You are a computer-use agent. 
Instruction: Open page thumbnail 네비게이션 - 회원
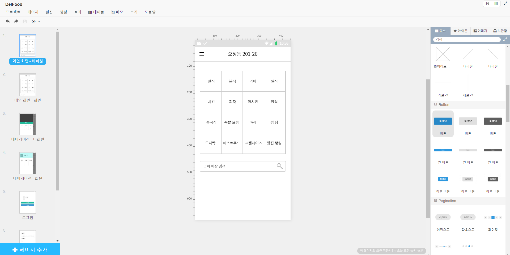[28, 163]
